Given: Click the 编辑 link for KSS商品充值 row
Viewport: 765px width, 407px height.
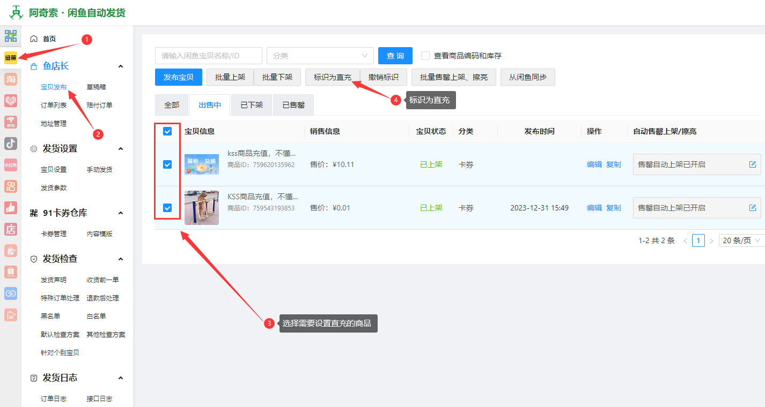Looking at the screenshot, I should (x=594, y=208).
